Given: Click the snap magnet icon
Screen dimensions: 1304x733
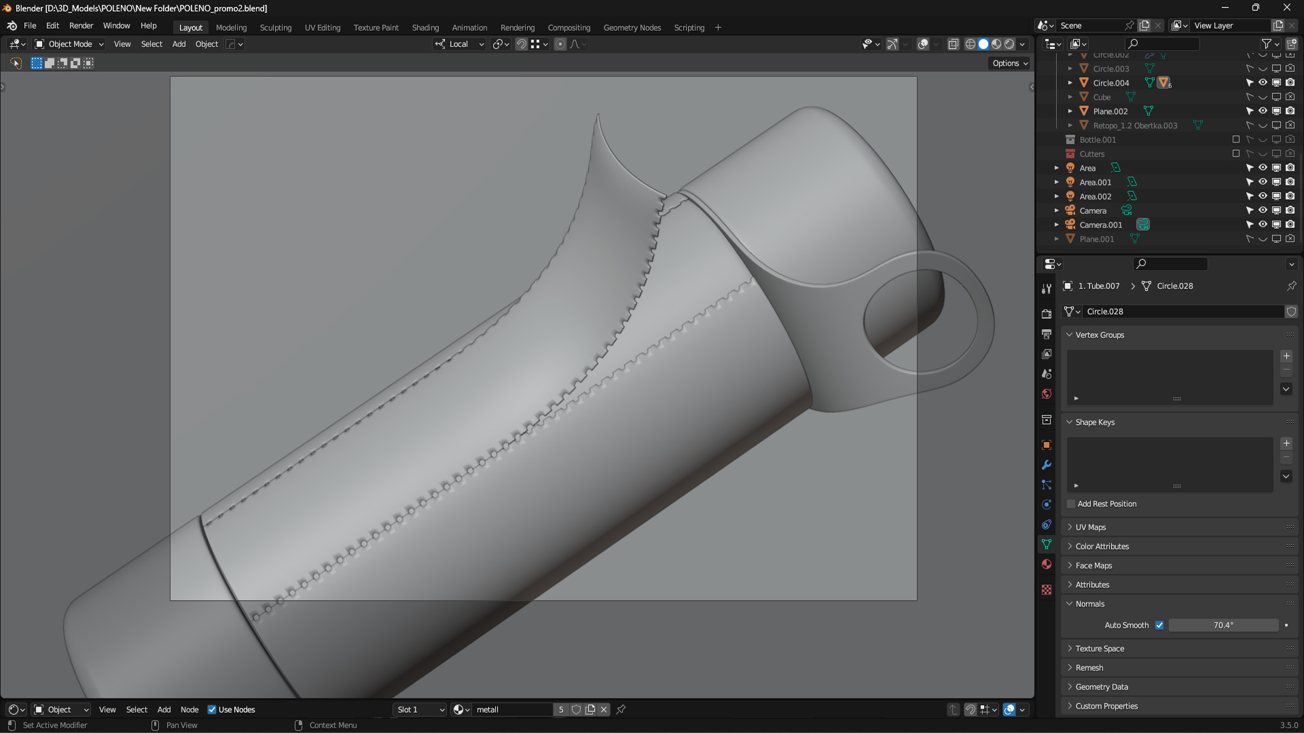Looking at the screenshot, I should (521, 44).
